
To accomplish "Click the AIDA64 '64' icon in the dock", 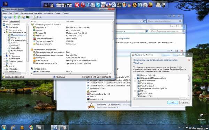I will 140,5.
